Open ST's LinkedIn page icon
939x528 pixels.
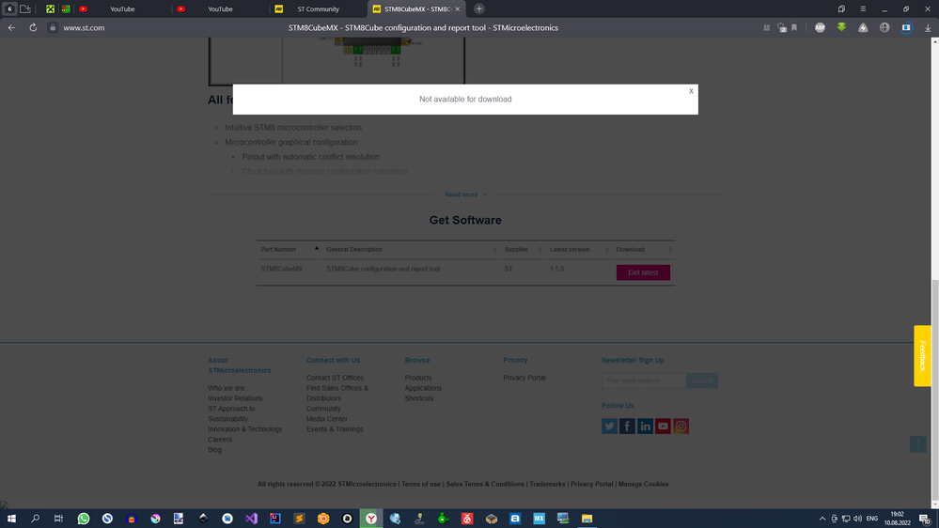click(645, 427)
